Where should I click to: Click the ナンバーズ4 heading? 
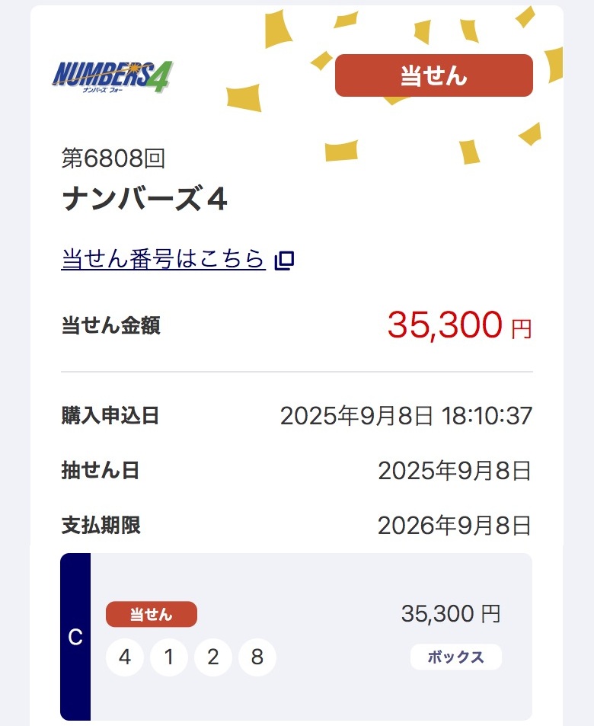pyautogui.click(x=145, y=200)
